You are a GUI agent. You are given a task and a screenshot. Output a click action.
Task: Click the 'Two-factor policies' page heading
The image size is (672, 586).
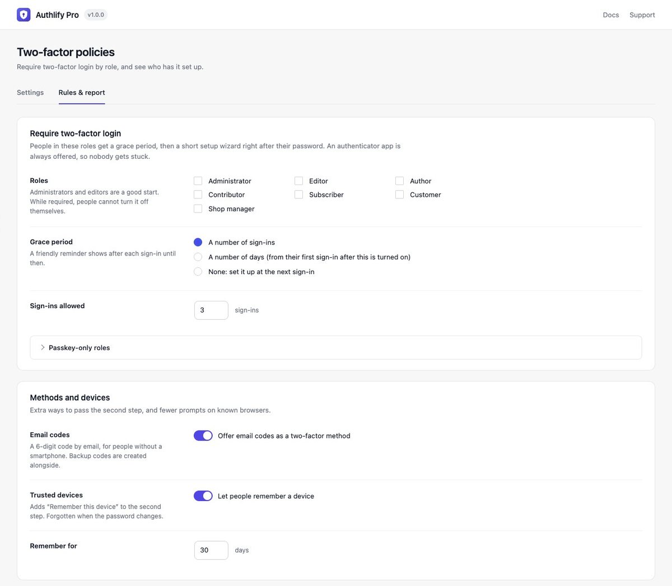pos(66,52)
